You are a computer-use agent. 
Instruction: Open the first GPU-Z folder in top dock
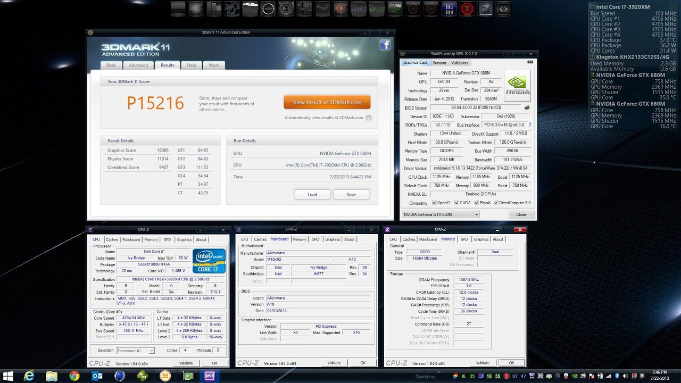coord(359,9)
